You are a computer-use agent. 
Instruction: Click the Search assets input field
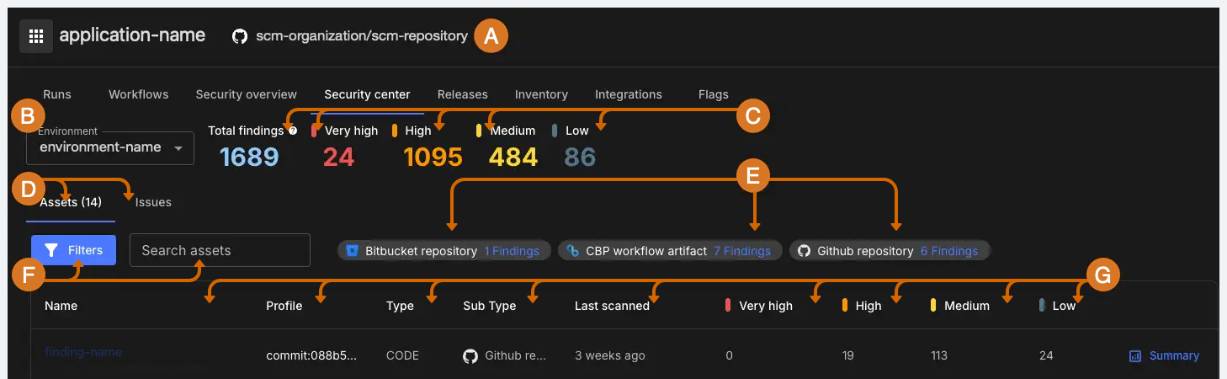[x=220, y=250]
